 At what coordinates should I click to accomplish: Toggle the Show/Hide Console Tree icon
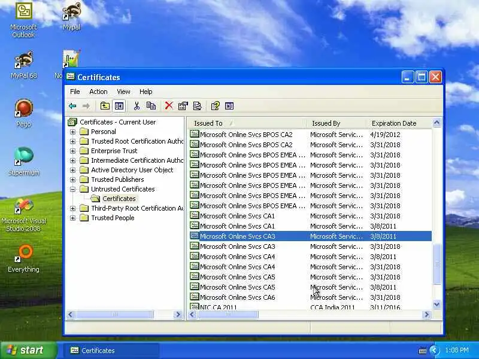point(119,106)
